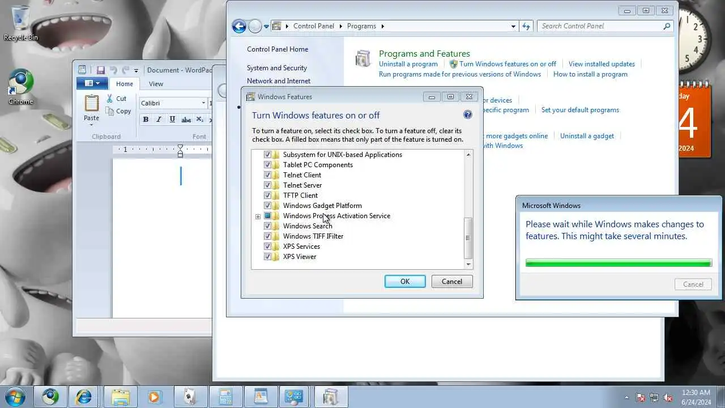This screenshot has width=725, height=408.
Task: Open Calculator from the taskbar
Action: click(225, 397)
